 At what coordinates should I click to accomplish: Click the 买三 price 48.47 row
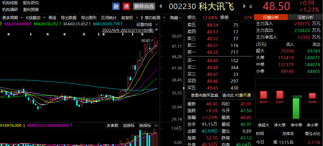[219, 74]
